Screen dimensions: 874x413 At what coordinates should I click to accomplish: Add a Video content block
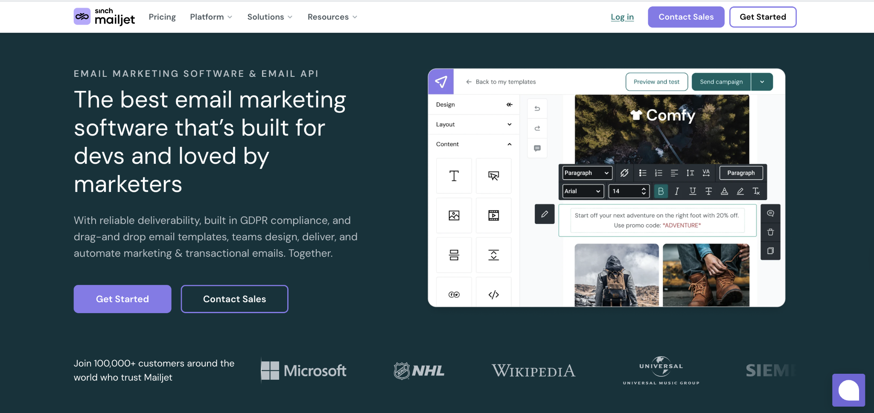pos(493,215)
